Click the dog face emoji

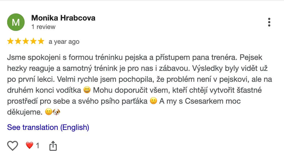pos(56,112)
